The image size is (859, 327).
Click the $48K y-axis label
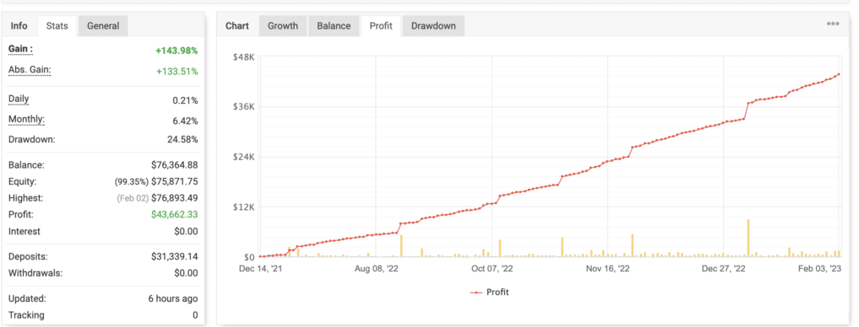(244, 56)
